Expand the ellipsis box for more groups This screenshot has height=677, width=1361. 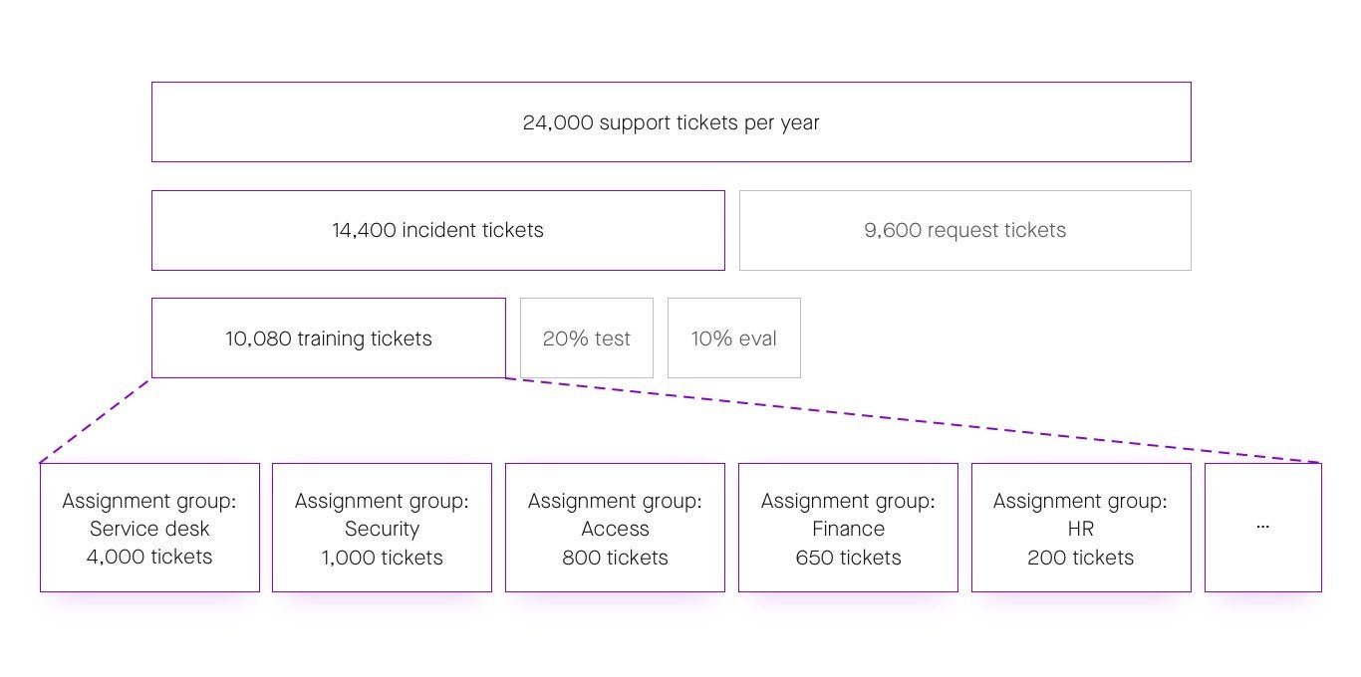(1262, 527)
